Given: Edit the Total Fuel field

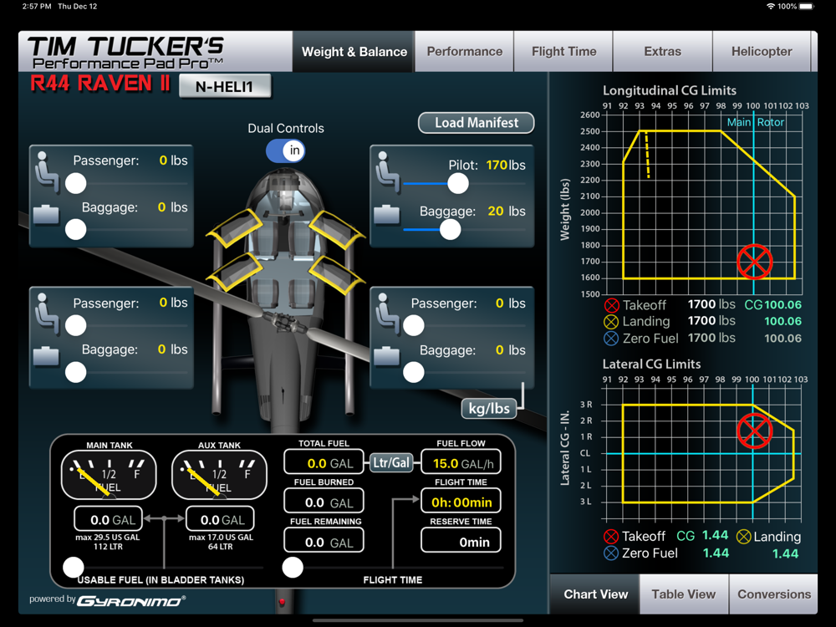Looking at the screenshot, I should pyautogui.click(x=324, y=462).
